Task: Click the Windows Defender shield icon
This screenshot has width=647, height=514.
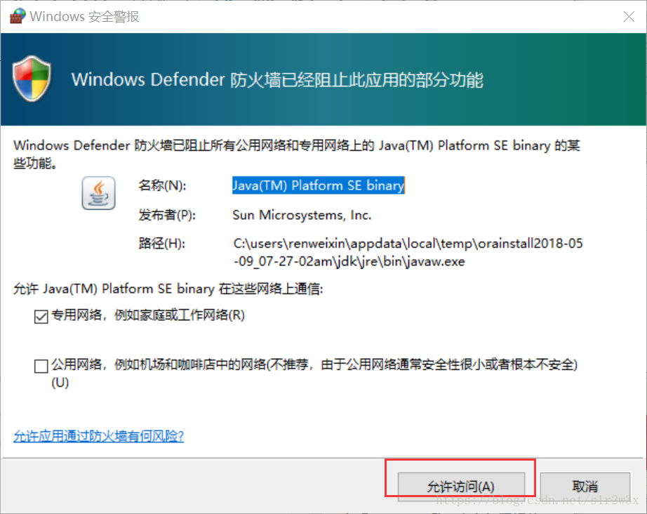Action: click(x=32, y=79)
